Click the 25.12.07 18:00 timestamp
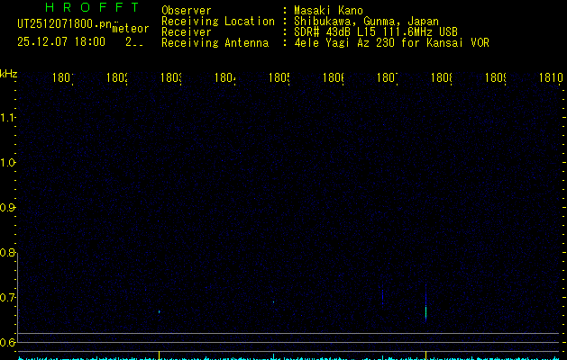Viewport: 567px width, 360px height. (x=60, y=41)
